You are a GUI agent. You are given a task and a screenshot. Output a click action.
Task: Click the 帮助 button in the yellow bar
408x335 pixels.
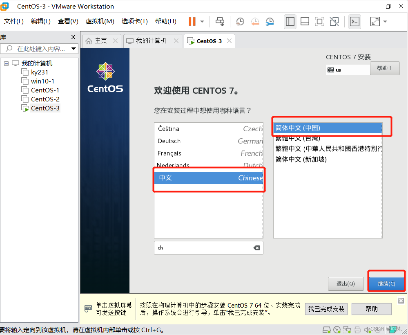[371, 309]
